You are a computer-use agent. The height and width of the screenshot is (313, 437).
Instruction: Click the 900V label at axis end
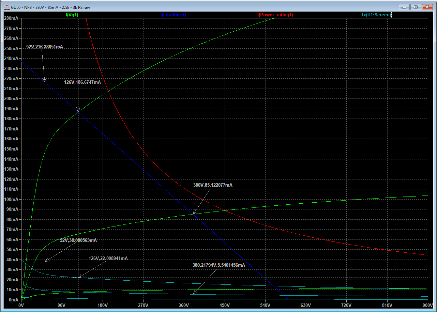[427, 305]
